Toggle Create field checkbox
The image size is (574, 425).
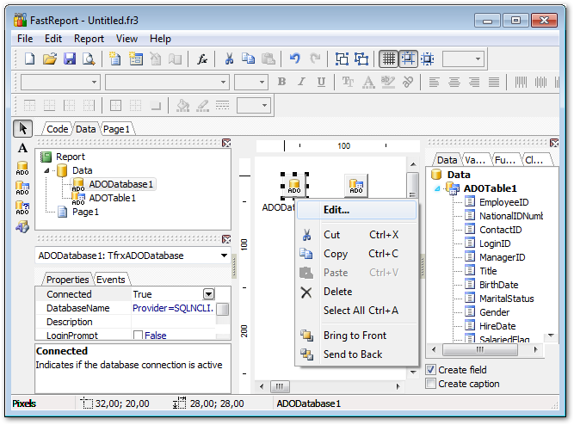click(x=431, y=370)
